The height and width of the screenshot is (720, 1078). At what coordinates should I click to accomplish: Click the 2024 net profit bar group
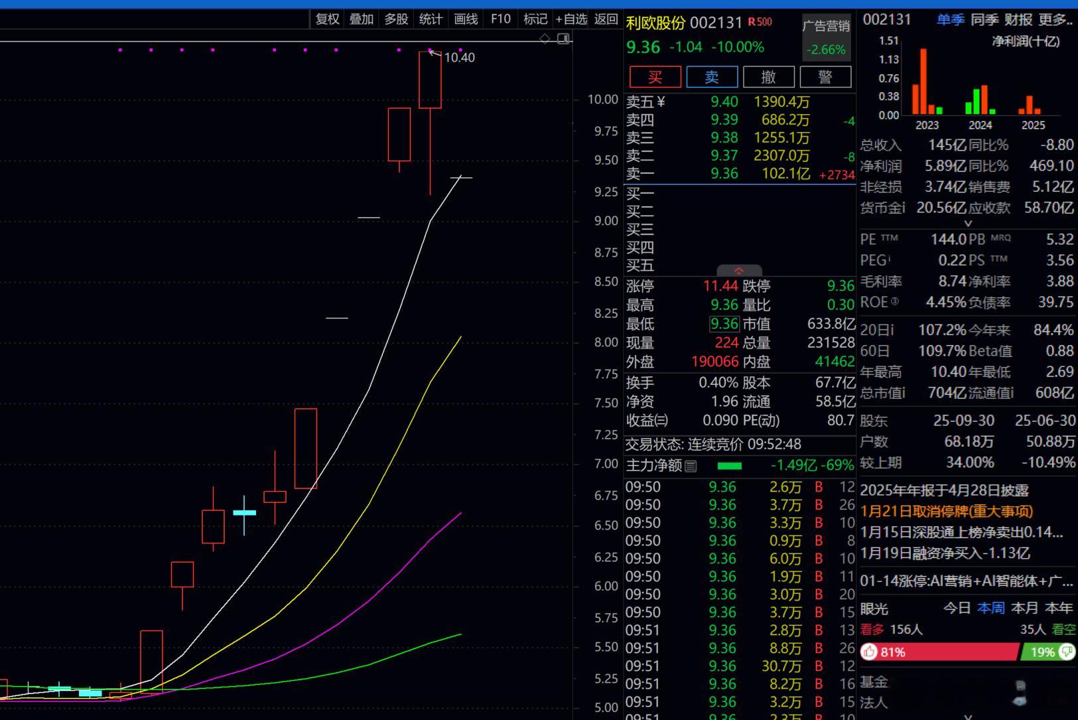pos(980,100)
